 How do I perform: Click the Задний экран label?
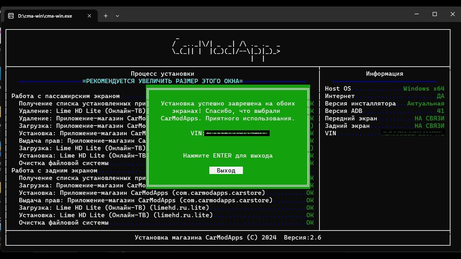point(347,126)
